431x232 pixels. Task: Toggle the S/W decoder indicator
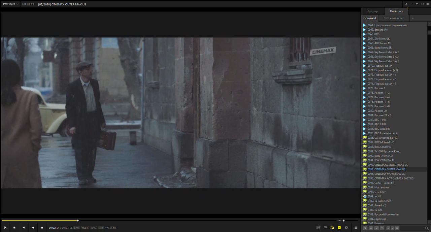(76, 228)
